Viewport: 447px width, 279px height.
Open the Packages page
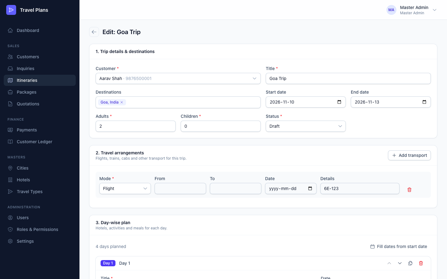[x=40, y=92]
